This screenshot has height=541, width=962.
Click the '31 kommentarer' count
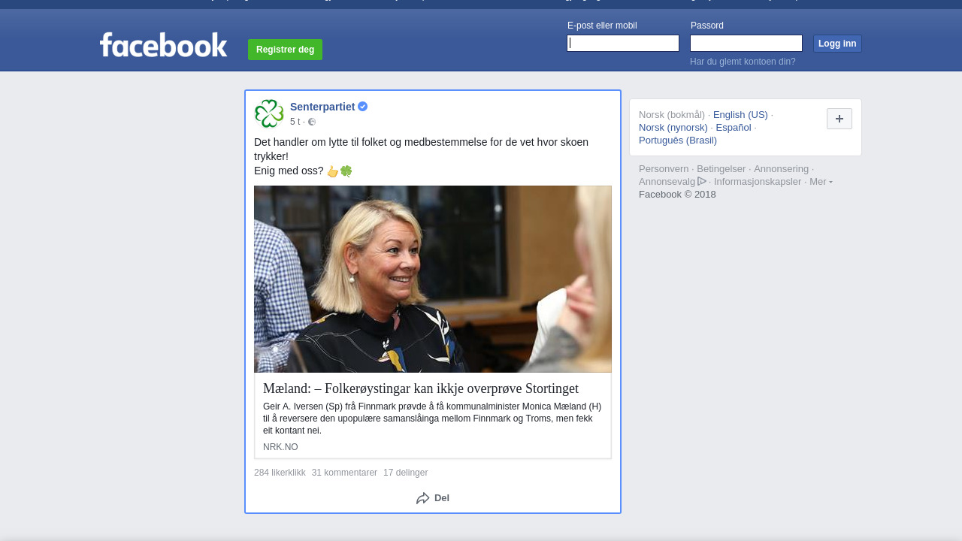pos(344,473)
